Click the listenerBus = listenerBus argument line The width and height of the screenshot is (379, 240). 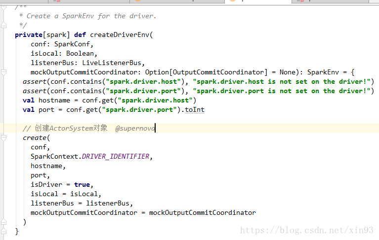click(x=82, y=204)
